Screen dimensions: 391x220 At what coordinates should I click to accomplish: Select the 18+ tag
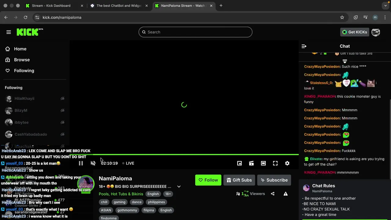click(x=168, y=194)
